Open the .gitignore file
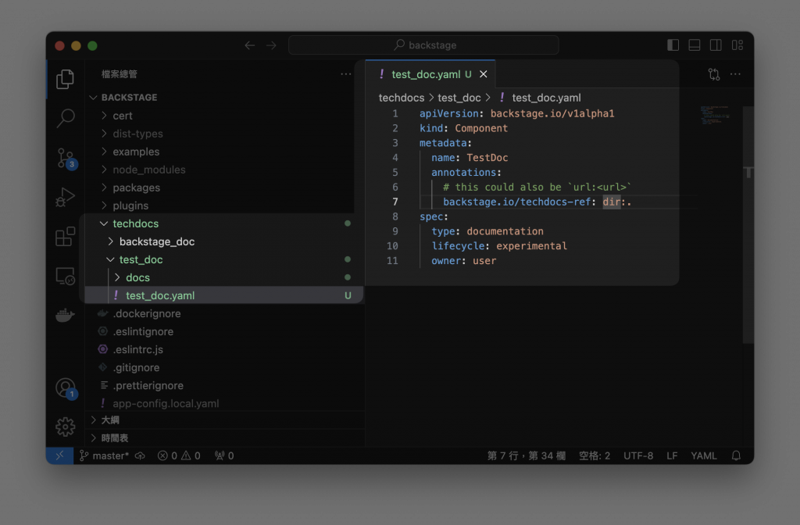The width and height of the screenshot is (800, 525). [224, 367]
